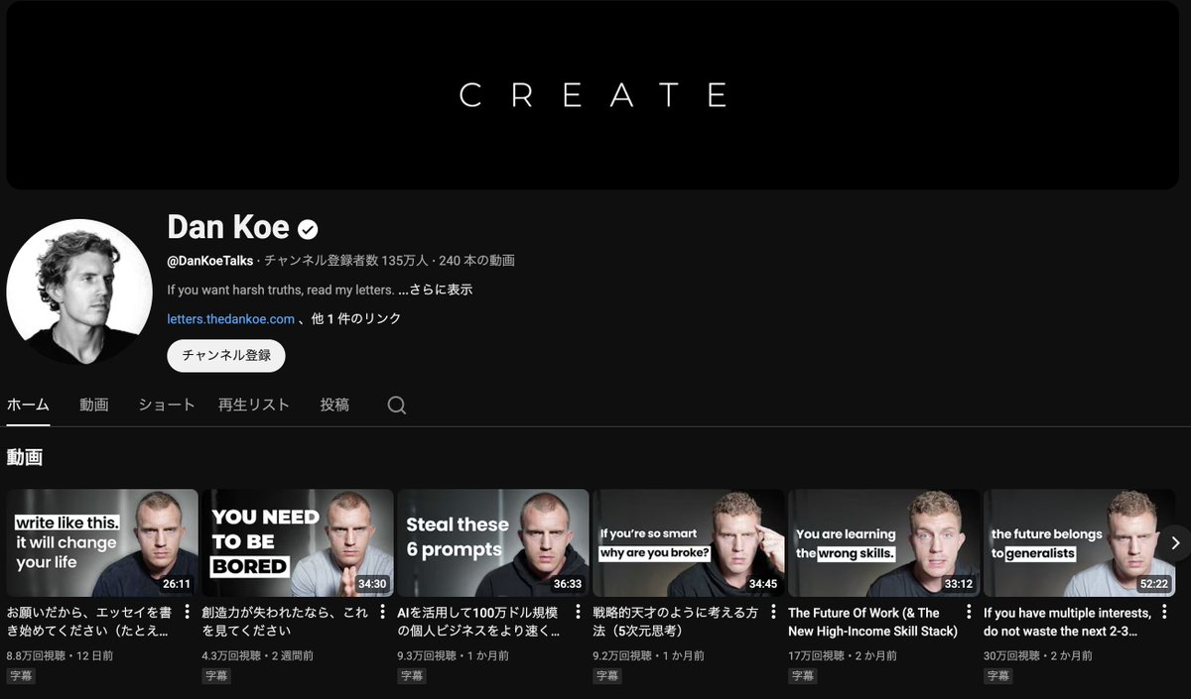Click the 字幕 badge under The Future Of Work
Viewport: 1191px width, 699px height.
tap(803, 676)
